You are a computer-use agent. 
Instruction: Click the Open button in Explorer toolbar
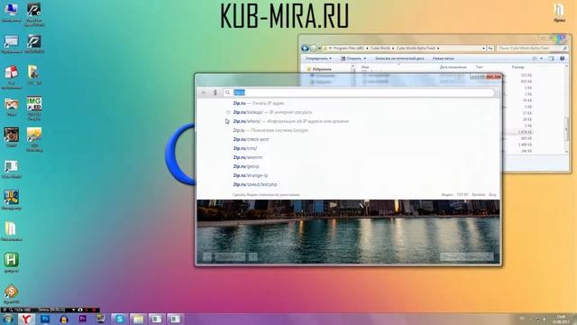(351, 59)
